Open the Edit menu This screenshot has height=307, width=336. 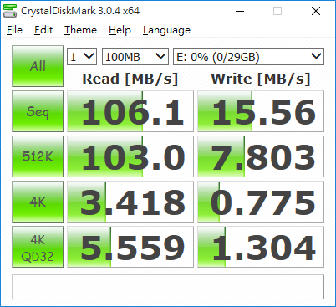coord(43,30)
